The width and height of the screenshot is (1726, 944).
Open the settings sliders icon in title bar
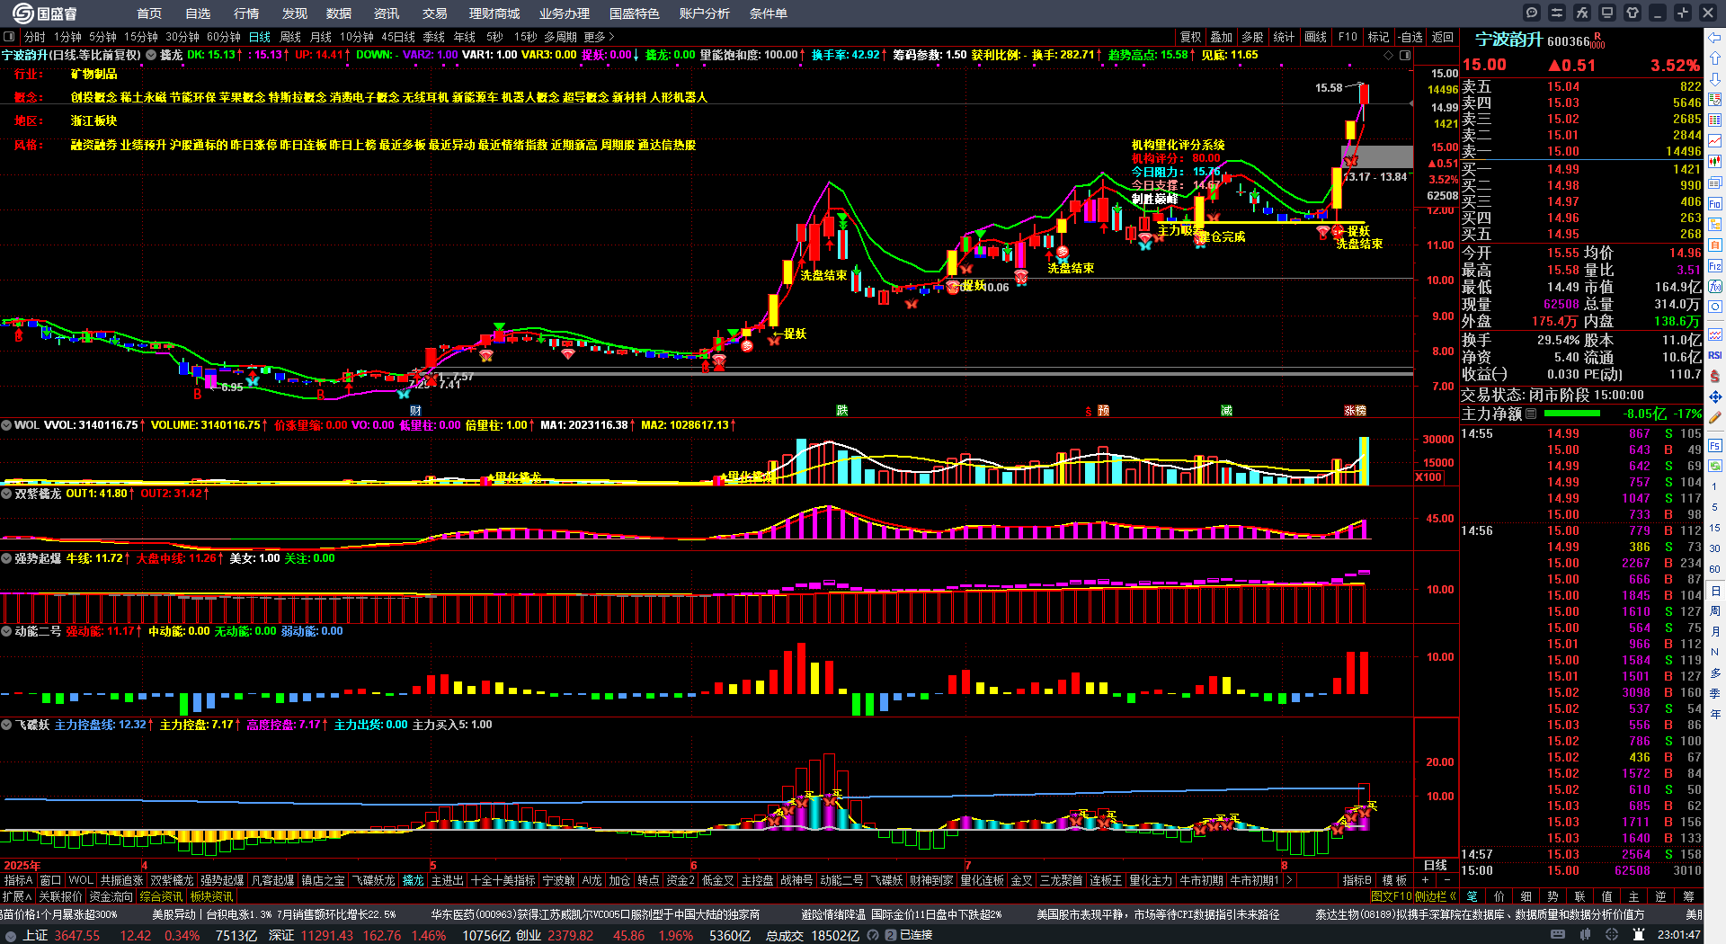coord(1557,13)
